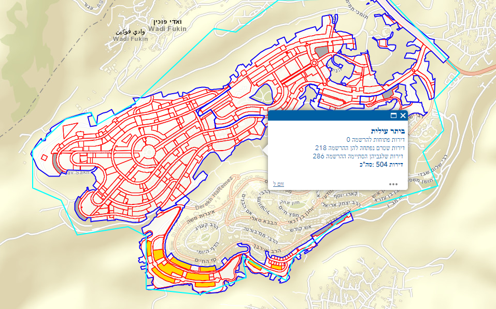Click the 'דירות פתוחות להרשמה 0' line
Screen dimensions: 496x309
click(x=375, y=139)
